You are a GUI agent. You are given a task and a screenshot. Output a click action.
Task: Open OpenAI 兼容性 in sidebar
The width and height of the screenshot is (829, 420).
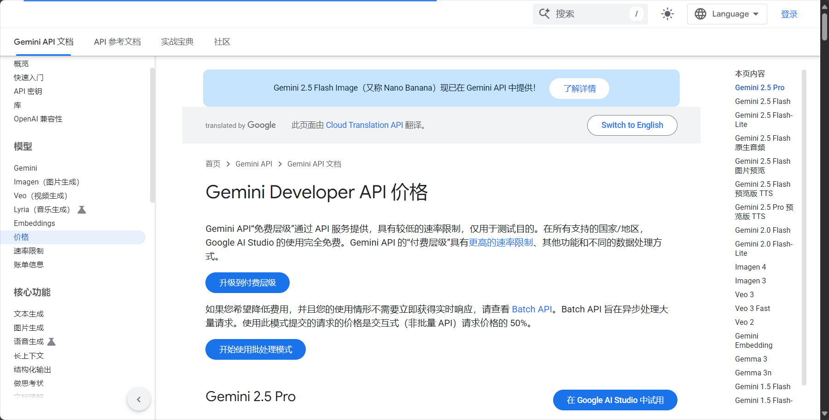click(x=38, y=119)
